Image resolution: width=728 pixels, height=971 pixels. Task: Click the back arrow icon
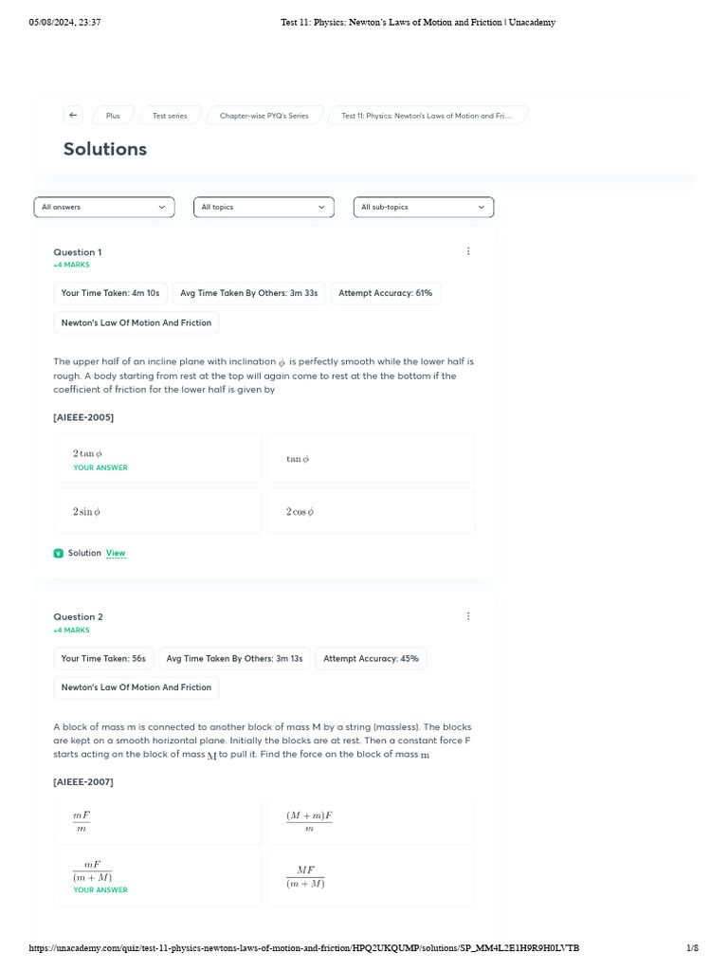pyautogui.click(x=74, y=115)
